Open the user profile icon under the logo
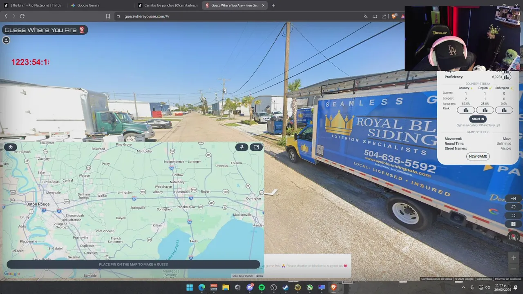Image resolution: width=523 pixels, height=294 pixels. click(x=6, y=40)
